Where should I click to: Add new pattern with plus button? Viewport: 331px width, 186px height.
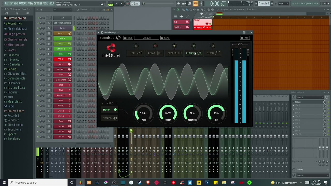[x=272, y=3]
